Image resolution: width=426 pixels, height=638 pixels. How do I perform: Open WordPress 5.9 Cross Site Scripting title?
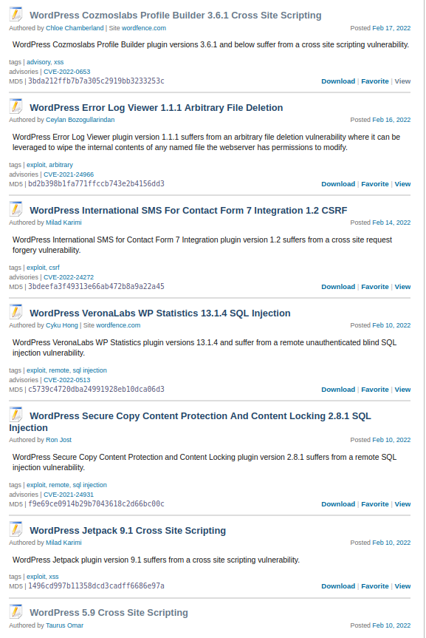(x=109, y=613)
